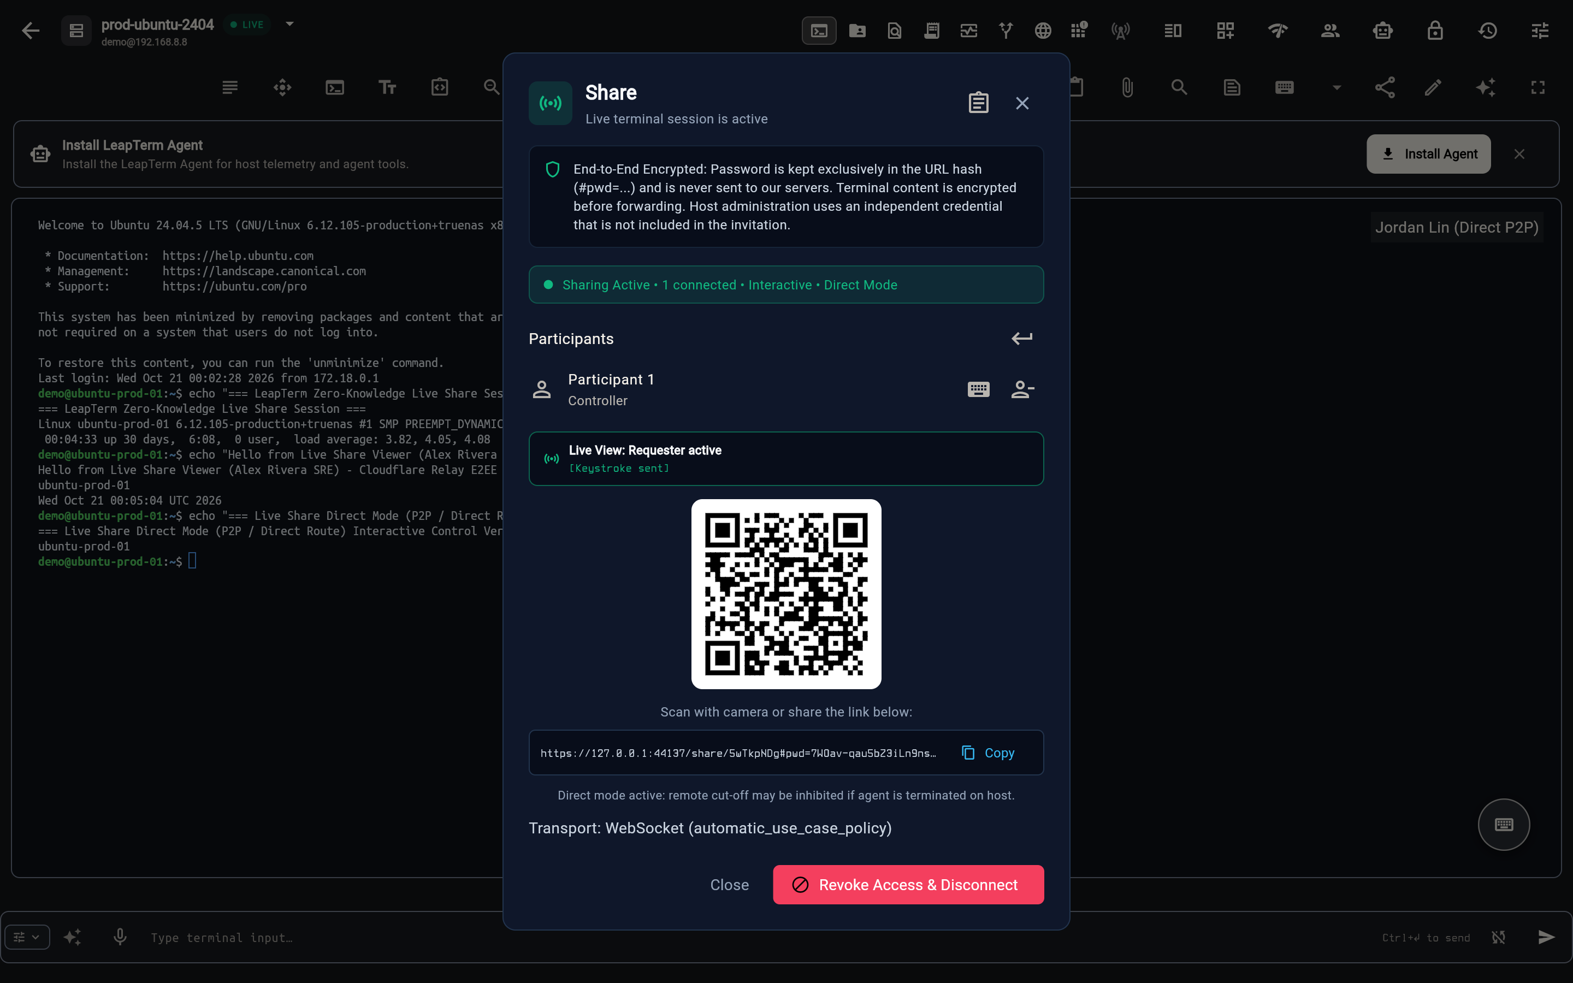Open session history clock icon
The image size is (1573, 983).
(1488, 31)
